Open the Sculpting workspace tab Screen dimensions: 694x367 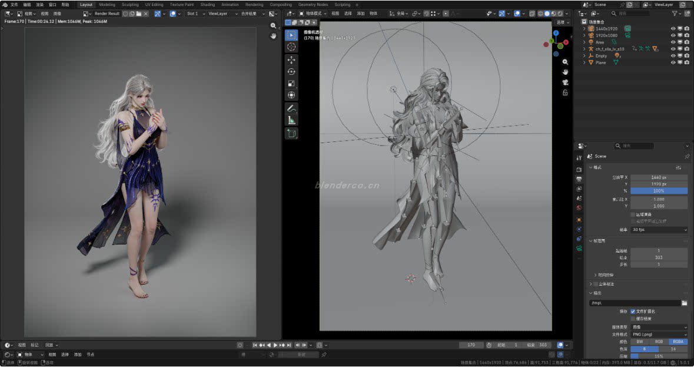pos(130,5)
